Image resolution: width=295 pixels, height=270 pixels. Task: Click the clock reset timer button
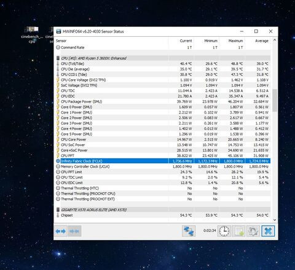click(224, 231)
